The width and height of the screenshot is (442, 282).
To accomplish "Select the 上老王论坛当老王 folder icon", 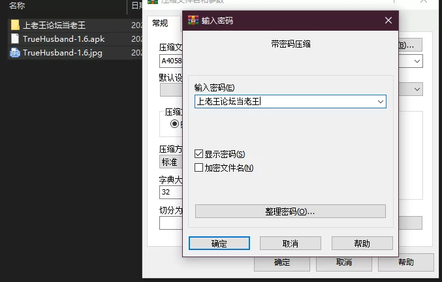I will [x=15, y=25].
